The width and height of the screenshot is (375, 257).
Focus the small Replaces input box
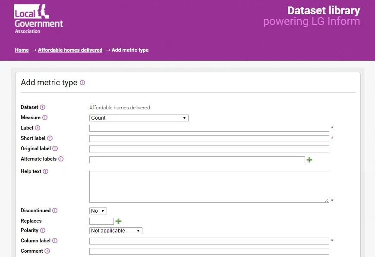pyautogui.click(x=101, y=221)
